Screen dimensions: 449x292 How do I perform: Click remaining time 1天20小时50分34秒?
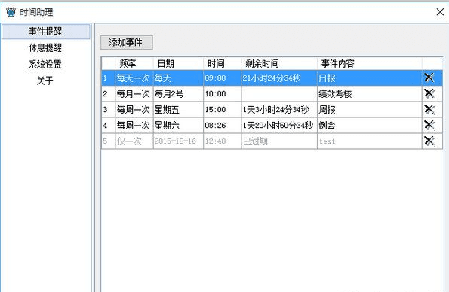pos(279,126)
